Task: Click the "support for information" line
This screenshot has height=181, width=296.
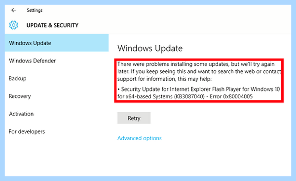Action: (x=164, y=79)
